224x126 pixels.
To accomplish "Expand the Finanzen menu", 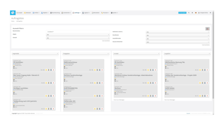I will 105,13.
